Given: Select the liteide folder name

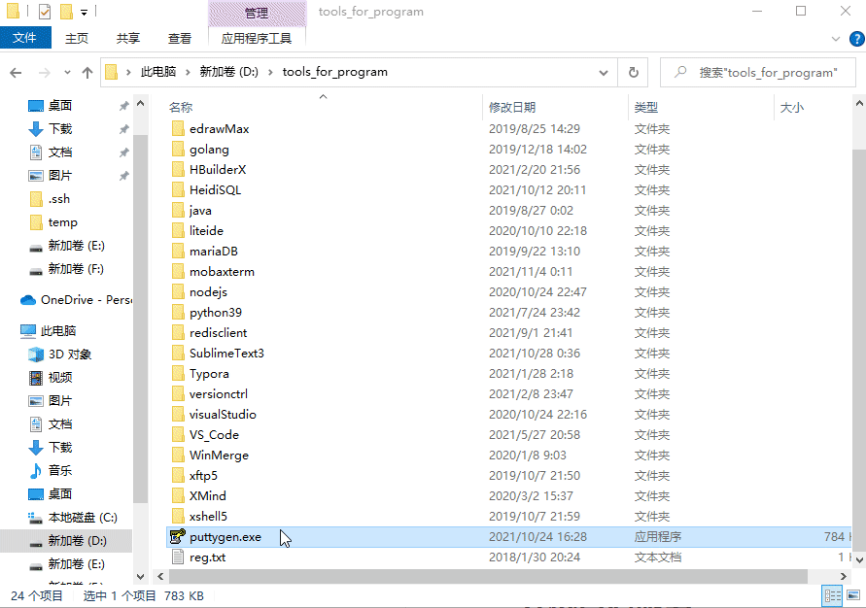Looking at the screenshot, I should pos(206,230).
